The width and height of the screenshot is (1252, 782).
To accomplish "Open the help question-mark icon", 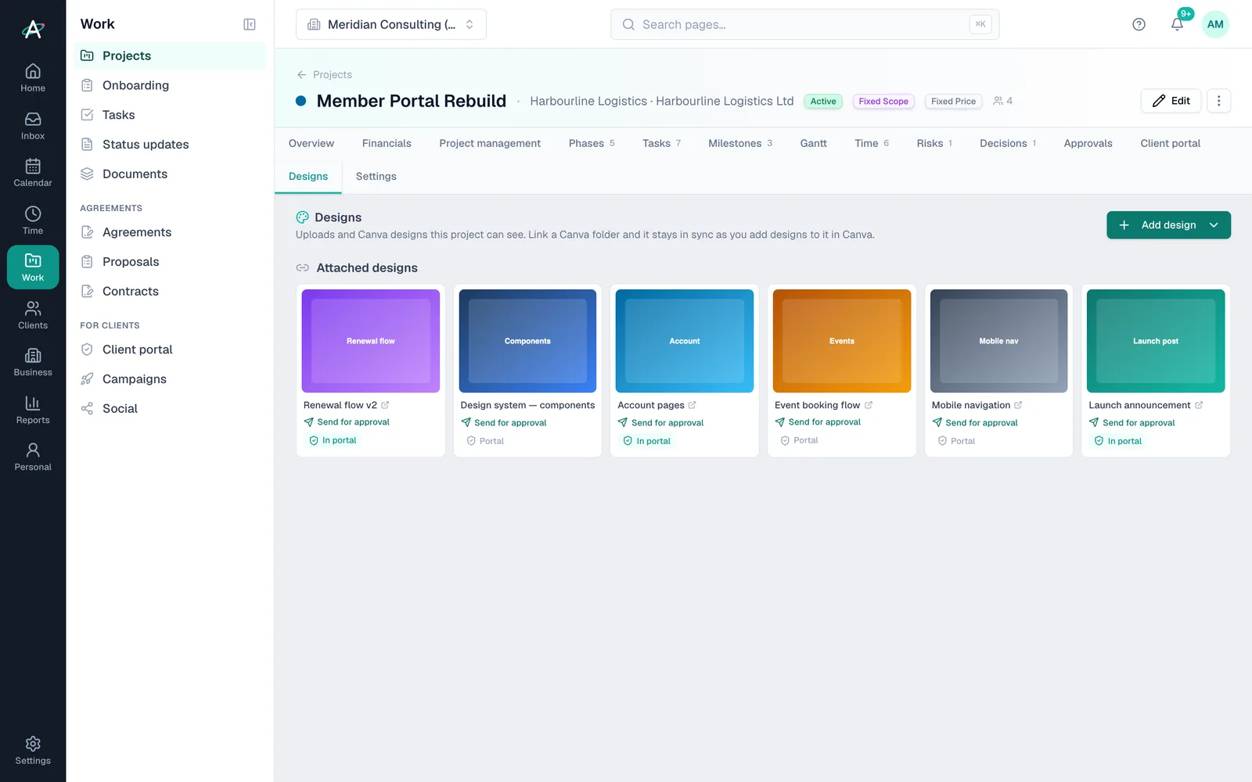I will coord(1139,24).
